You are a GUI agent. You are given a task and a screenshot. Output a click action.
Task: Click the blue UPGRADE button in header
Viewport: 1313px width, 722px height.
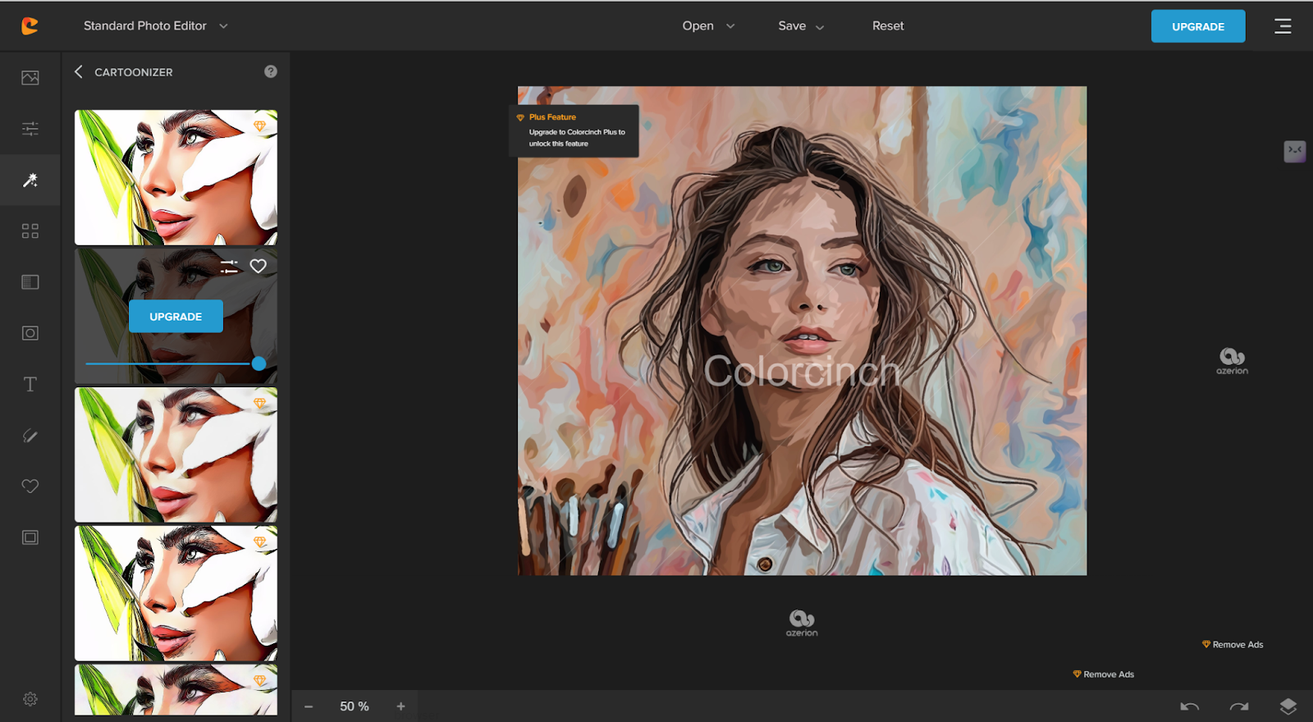tap(1198, 26)
